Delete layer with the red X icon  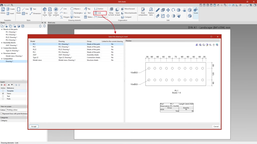point(5,85)
